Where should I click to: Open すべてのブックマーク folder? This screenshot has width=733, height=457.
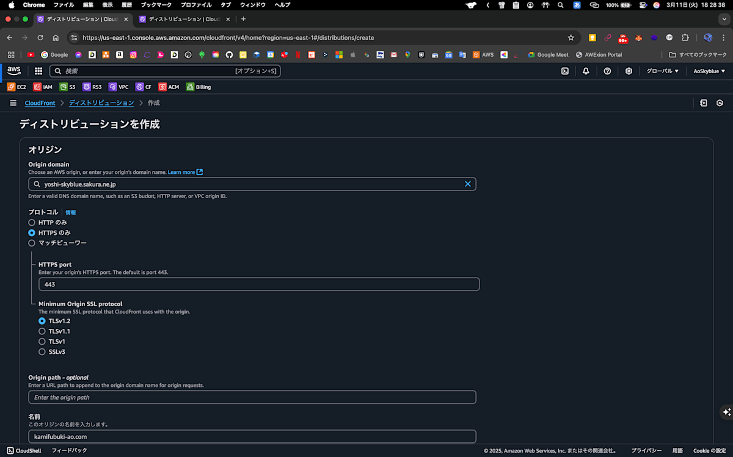coord(698,54)
